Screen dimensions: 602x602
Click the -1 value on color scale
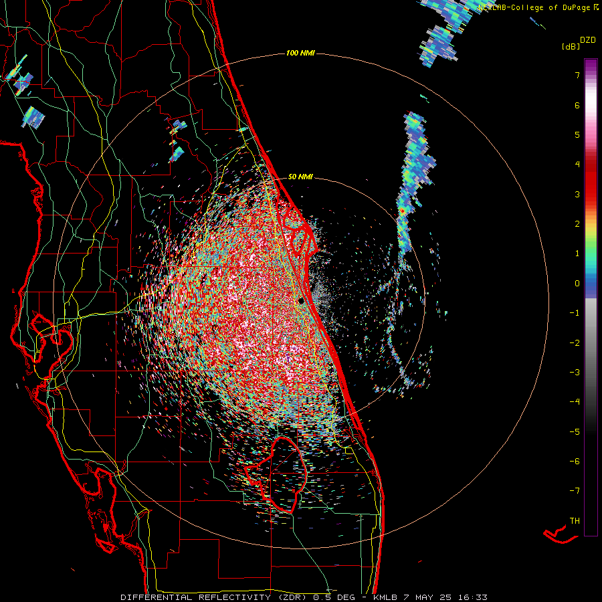(x=575, y=313)
